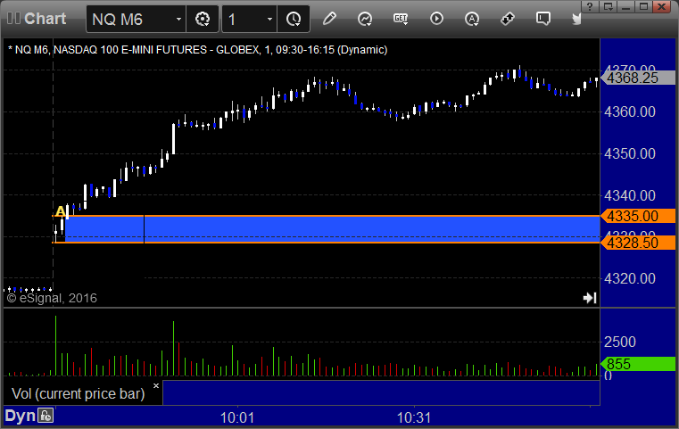Toggle the lock icon next to Dyn
The height and width of the screenshot is (429, 679).
point(46,416)
